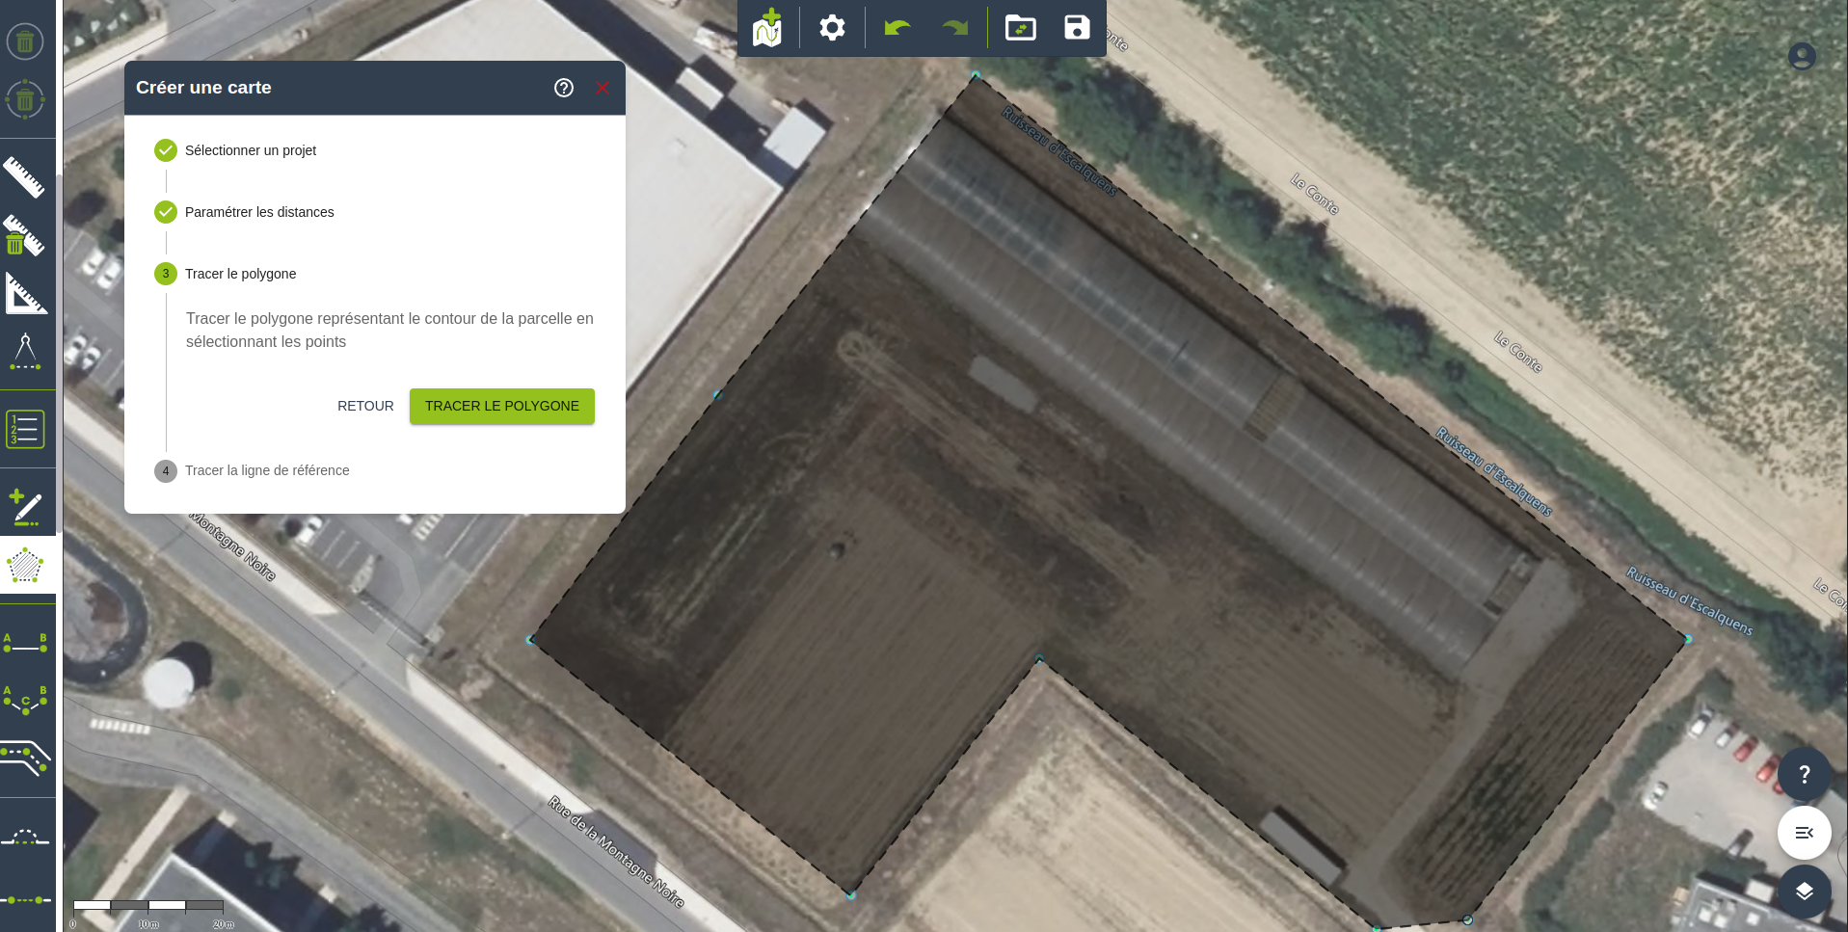
Task: Open help icon in Créer une carte header
Action: (564, 88)
